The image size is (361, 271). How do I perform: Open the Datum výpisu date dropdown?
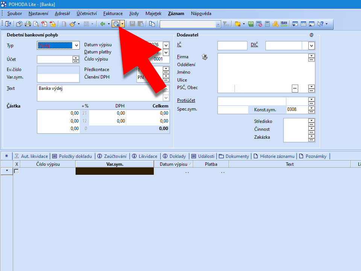pyautogui.click(x=166, y=45)
